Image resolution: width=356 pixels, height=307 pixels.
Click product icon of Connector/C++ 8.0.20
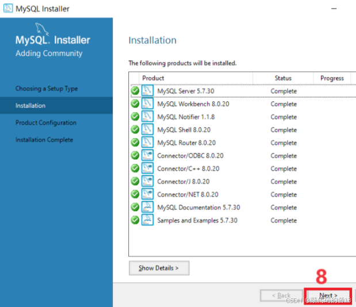click(x=147, y=168)
